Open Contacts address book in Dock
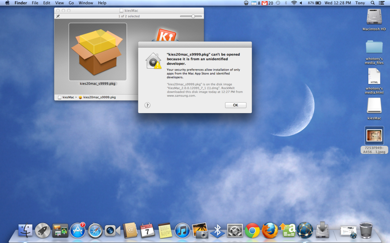Viewport: 390px width, 243px height. click(130, 230)
